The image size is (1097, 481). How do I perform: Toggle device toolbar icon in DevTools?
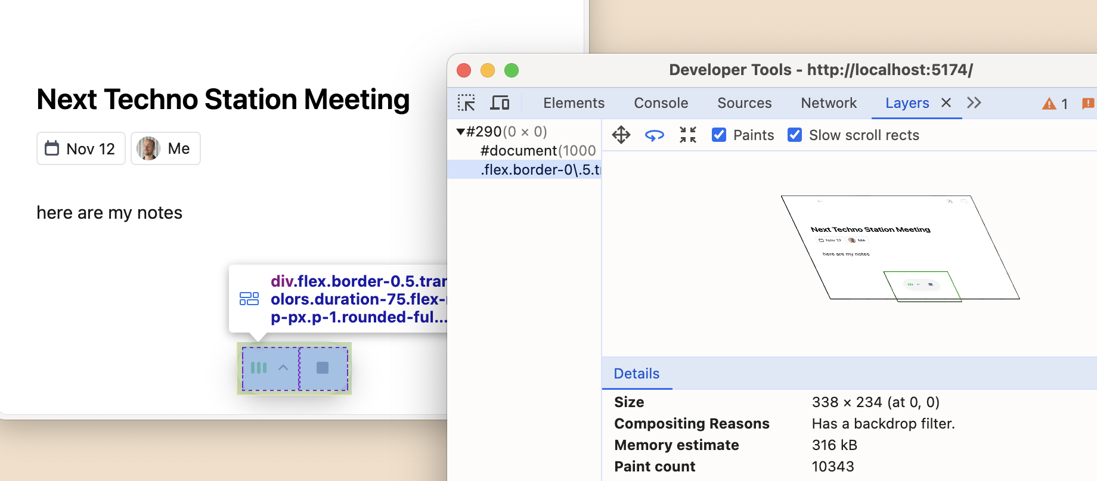click(x=500, y=103)
